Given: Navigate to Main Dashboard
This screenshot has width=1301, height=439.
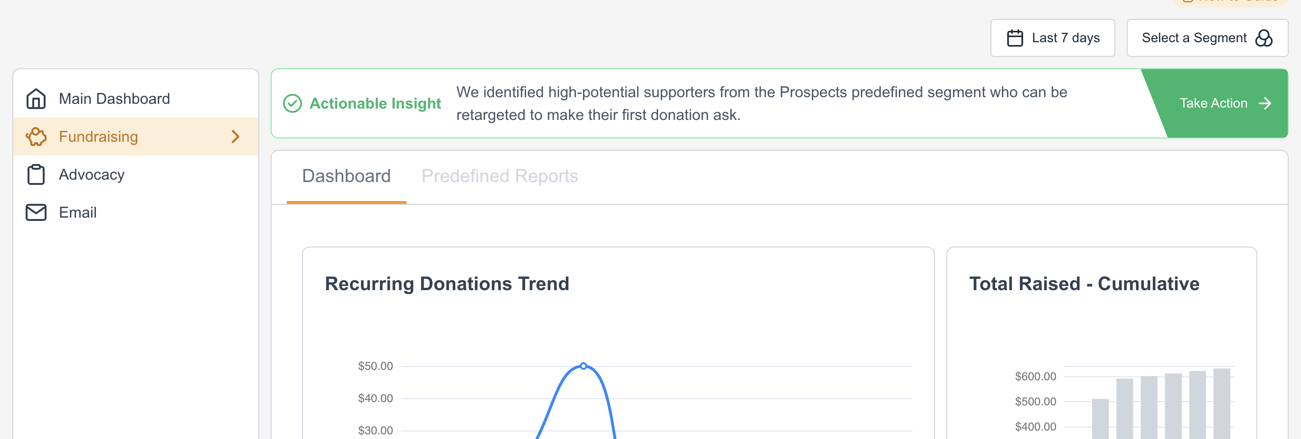Looking at the screenshot, I should 114,98.
